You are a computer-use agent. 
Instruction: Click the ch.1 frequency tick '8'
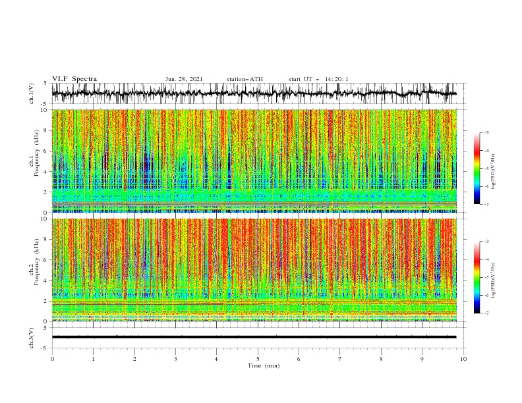tap(47, 130)
